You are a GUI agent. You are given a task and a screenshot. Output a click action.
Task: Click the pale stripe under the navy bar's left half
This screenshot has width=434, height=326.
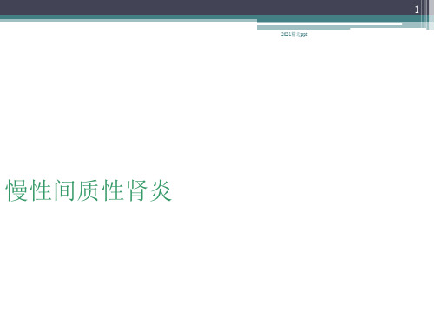coord(128,20)
